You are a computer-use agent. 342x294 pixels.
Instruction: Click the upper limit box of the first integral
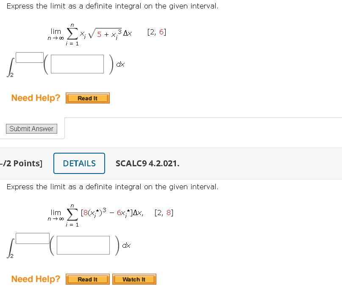[x=29, y=57]
